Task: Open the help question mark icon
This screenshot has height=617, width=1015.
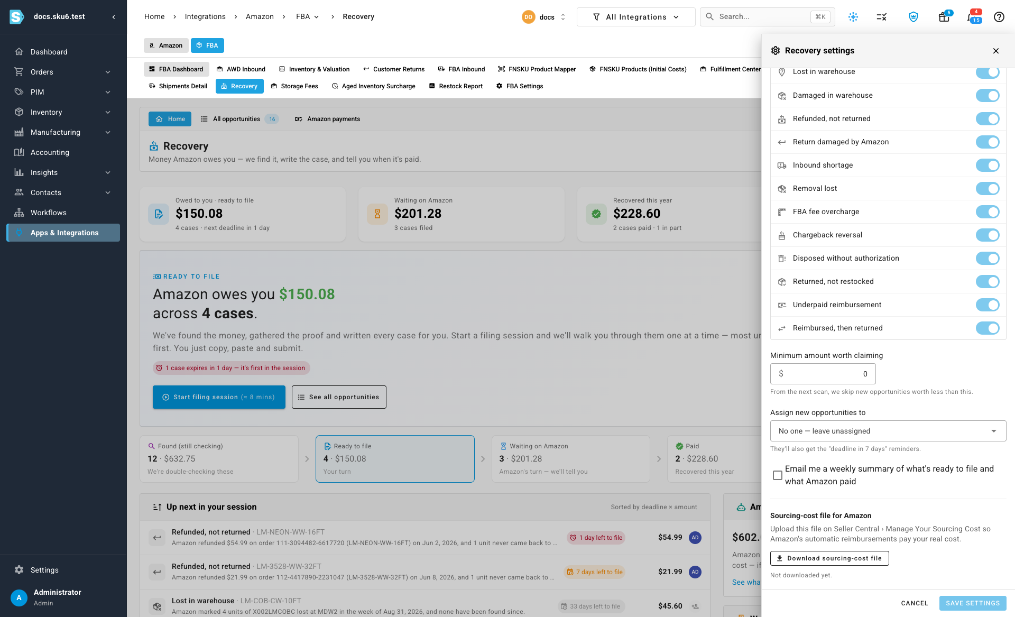Action: coord(999,17)
